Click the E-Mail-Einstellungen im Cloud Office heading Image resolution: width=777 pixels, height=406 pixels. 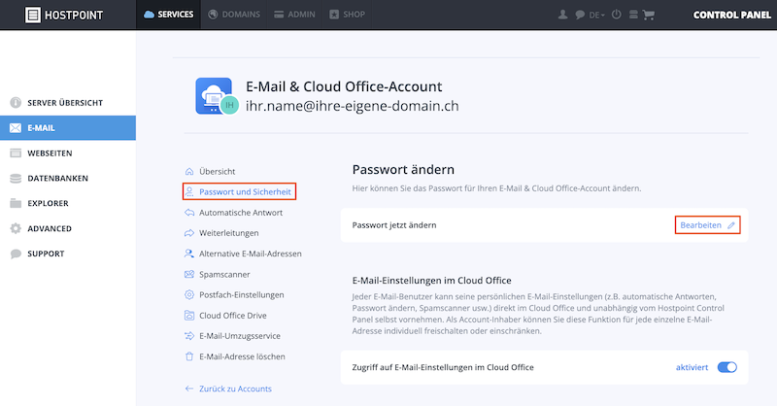(x=431, y=281)
